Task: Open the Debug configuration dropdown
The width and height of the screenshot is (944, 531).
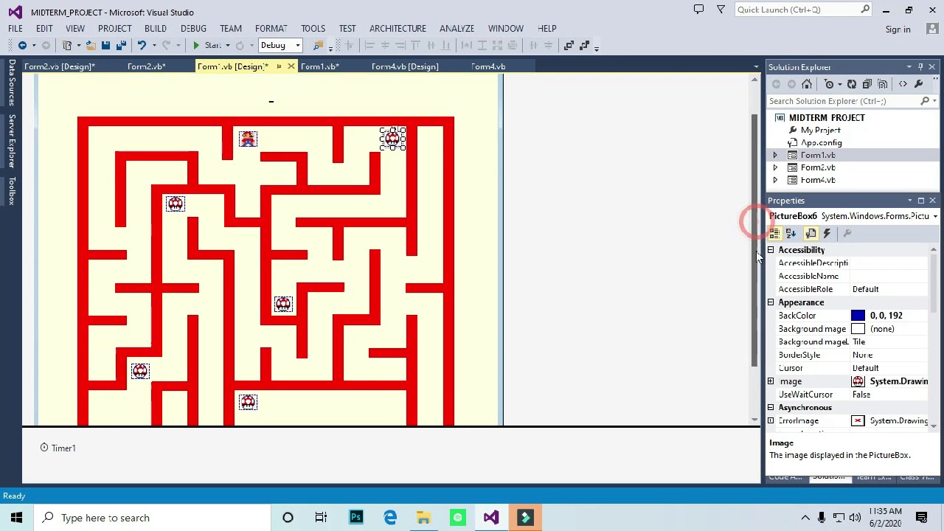Action: tap(297, 46)
